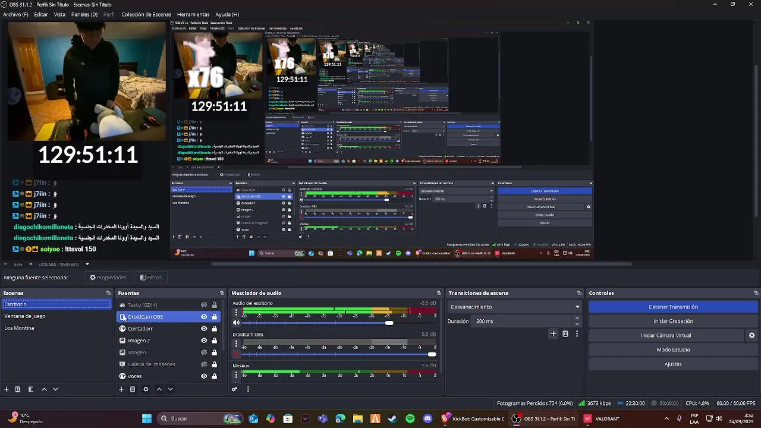The image size is (761, 428).
Task: Open Audio del escritorio three-dot options
Action: [x=236, y=312]
